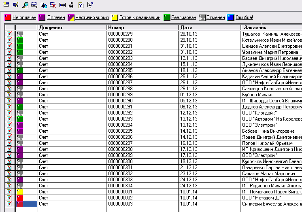Click posted-document icon in row 0000000281
Image resolution: width=302 pixels, height=212 pixels.
tap(9, 46)
